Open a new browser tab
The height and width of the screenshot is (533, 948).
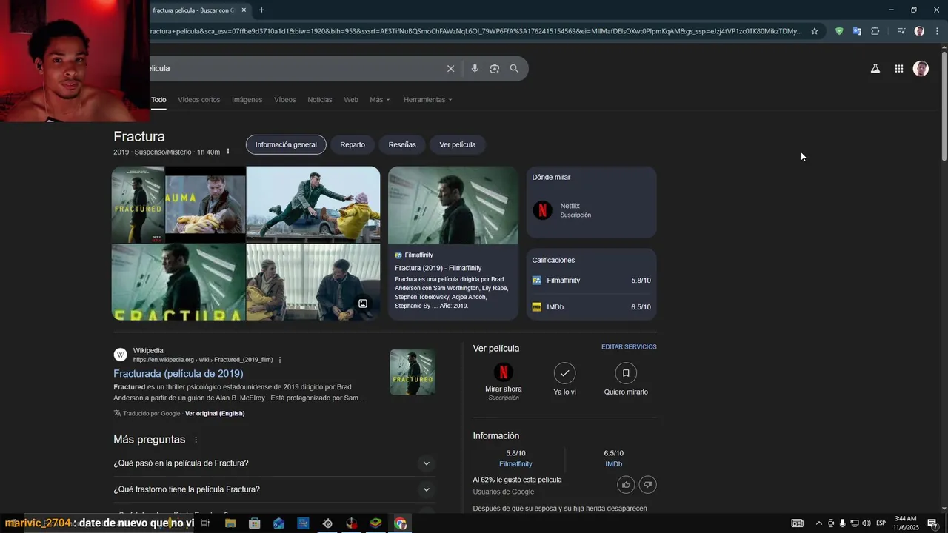261,10
